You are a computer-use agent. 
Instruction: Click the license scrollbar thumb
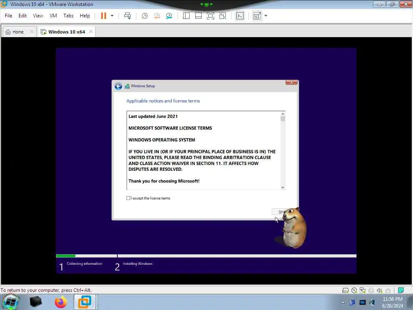(x=283, y=119)
